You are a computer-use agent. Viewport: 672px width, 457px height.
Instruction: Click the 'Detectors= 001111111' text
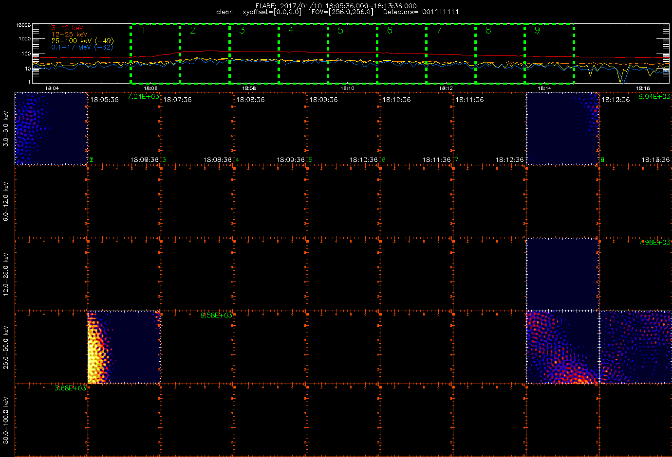pos(421,12)
